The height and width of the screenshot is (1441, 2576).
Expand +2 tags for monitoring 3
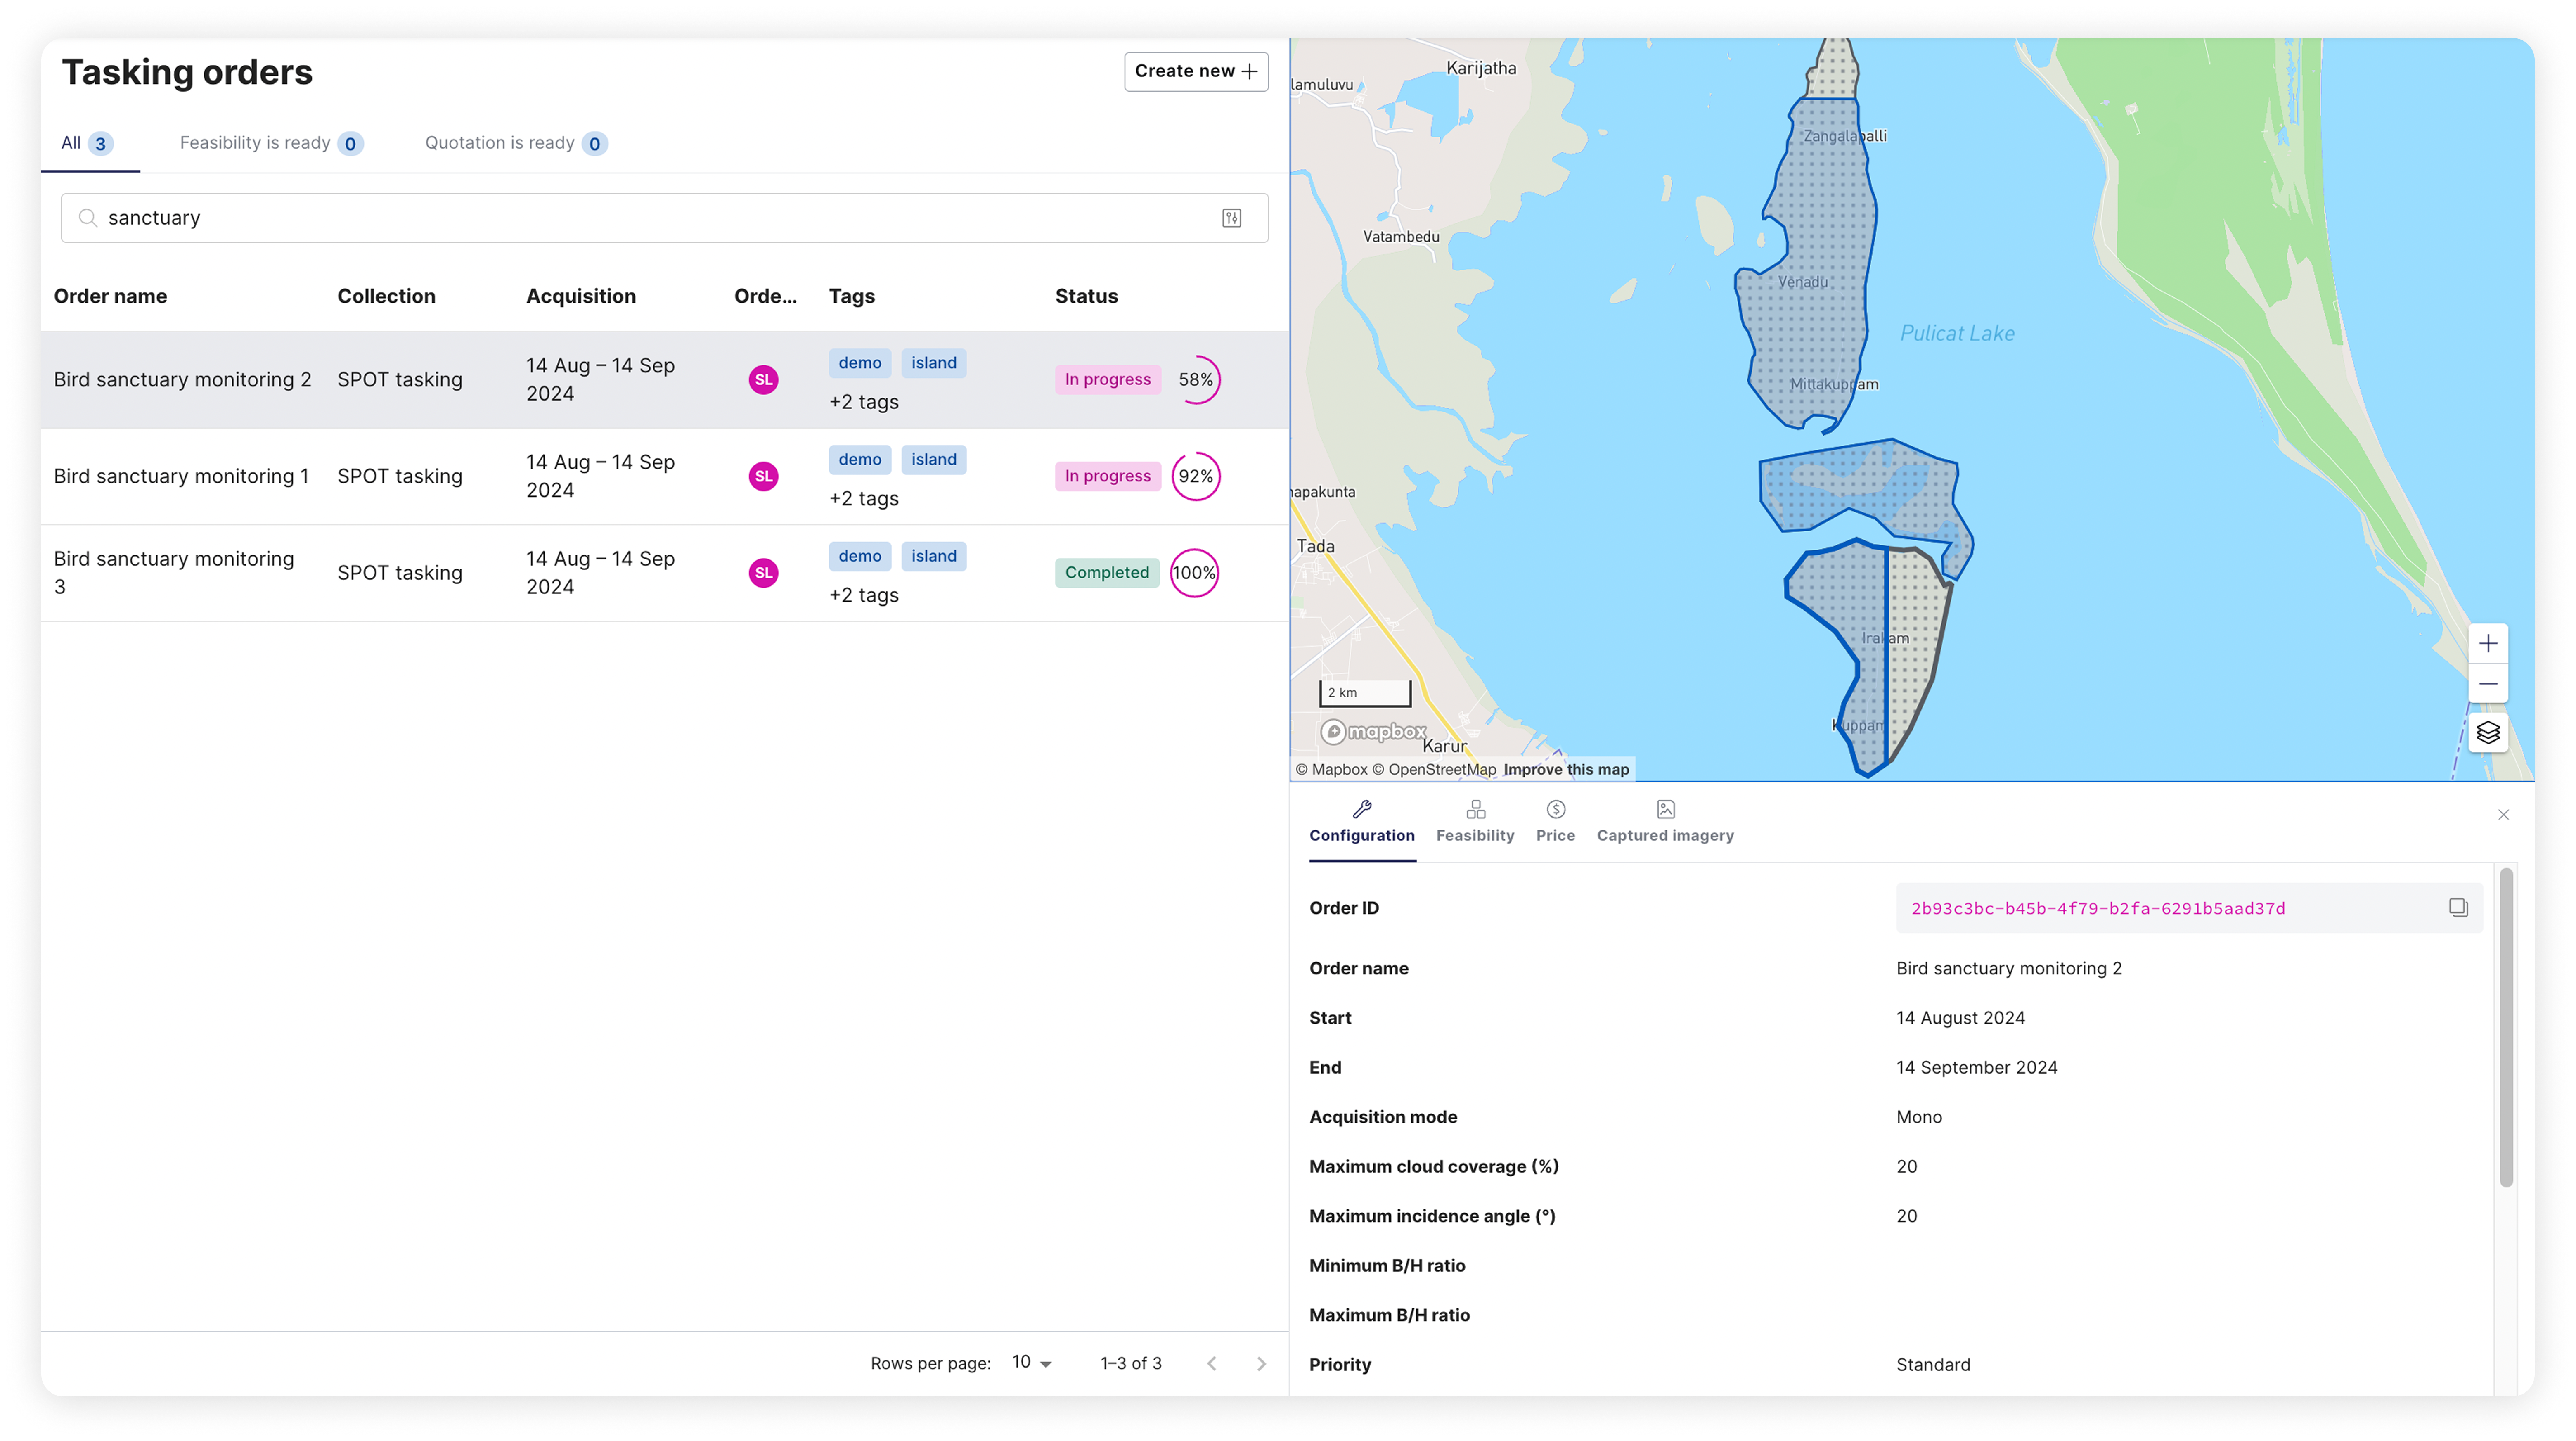[x=864, y=595]
